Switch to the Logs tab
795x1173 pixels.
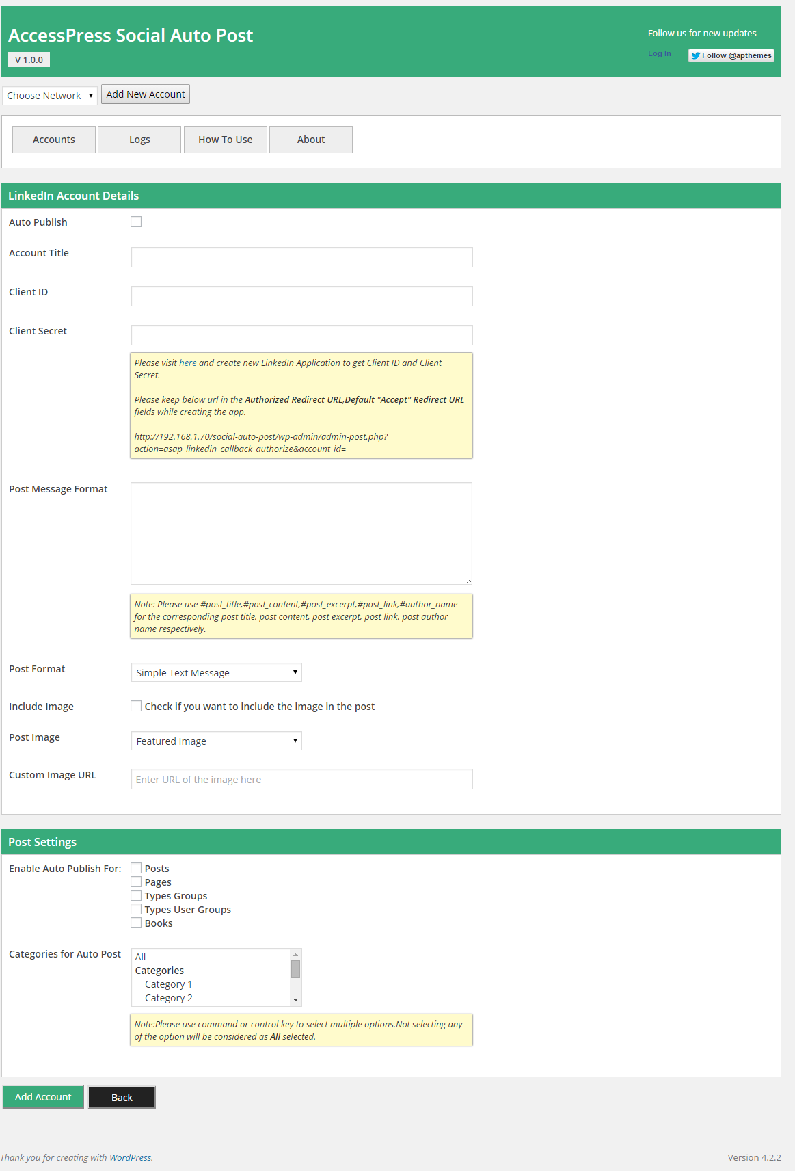coord(139,140)
